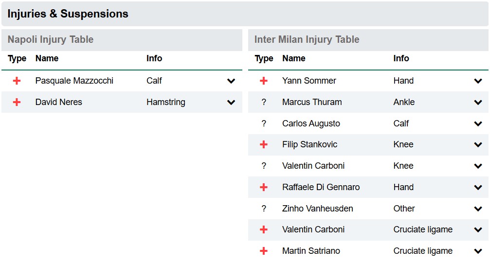Click the red cross icon beside Martin Satriano
Viewport: 490px width, 264px height.
[264, 251]
